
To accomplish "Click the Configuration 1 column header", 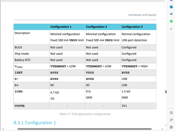I will 61,27.
